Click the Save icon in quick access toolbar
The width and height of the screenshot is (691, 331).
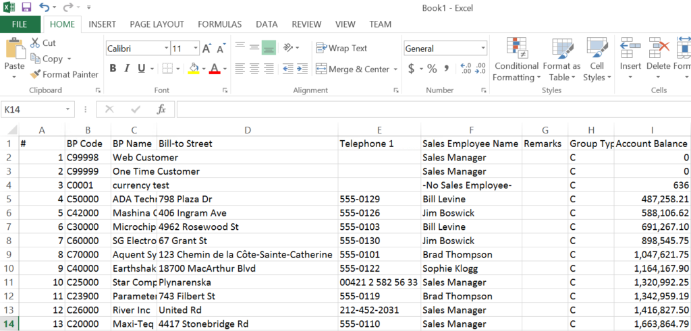26,7
